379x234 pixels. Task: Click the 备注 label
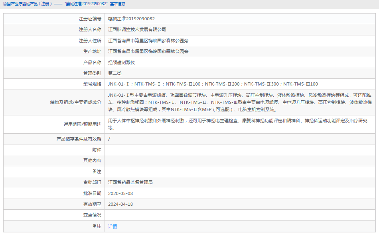tap(97, 172)
